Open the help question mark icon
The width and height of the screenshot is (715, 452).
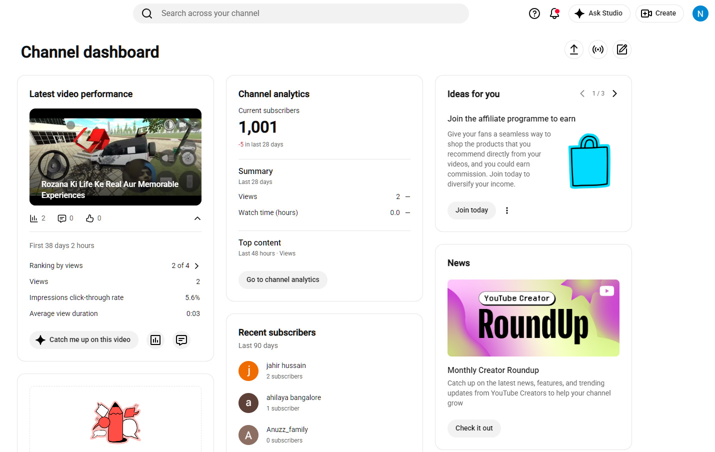click(x=534, y=13)
